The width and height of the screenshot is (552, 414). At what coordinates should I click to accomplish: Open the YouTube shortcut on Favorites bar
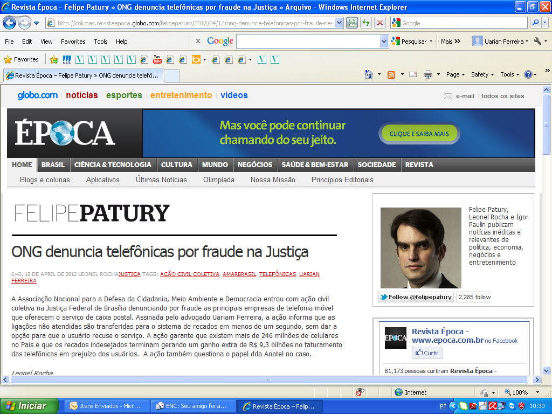click(x=157, y=59)
